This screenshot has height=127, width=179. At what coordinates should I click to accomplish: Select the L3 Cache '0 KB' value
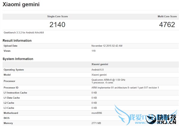[94, 108]
